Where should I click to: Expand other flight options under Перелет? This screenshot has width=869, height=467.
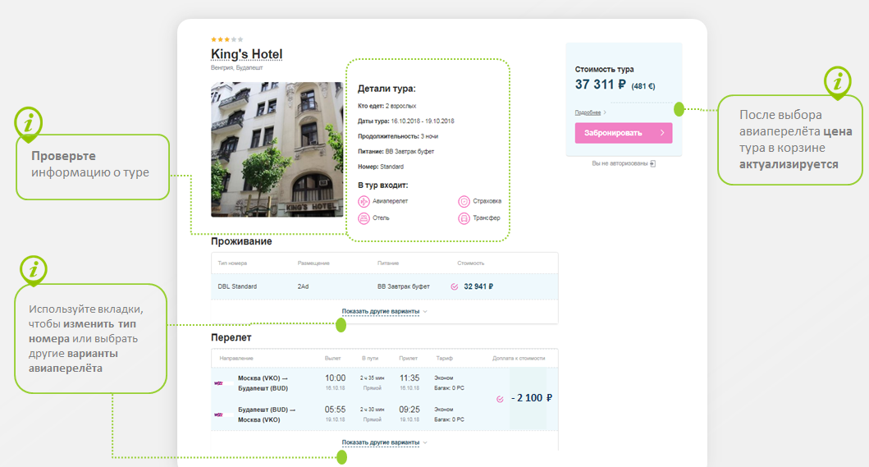[384, 442]
